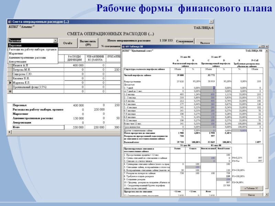Minimize the БП Таблица 5B window
The height and width of the screenshot is (206, 275).
point(260,46)
